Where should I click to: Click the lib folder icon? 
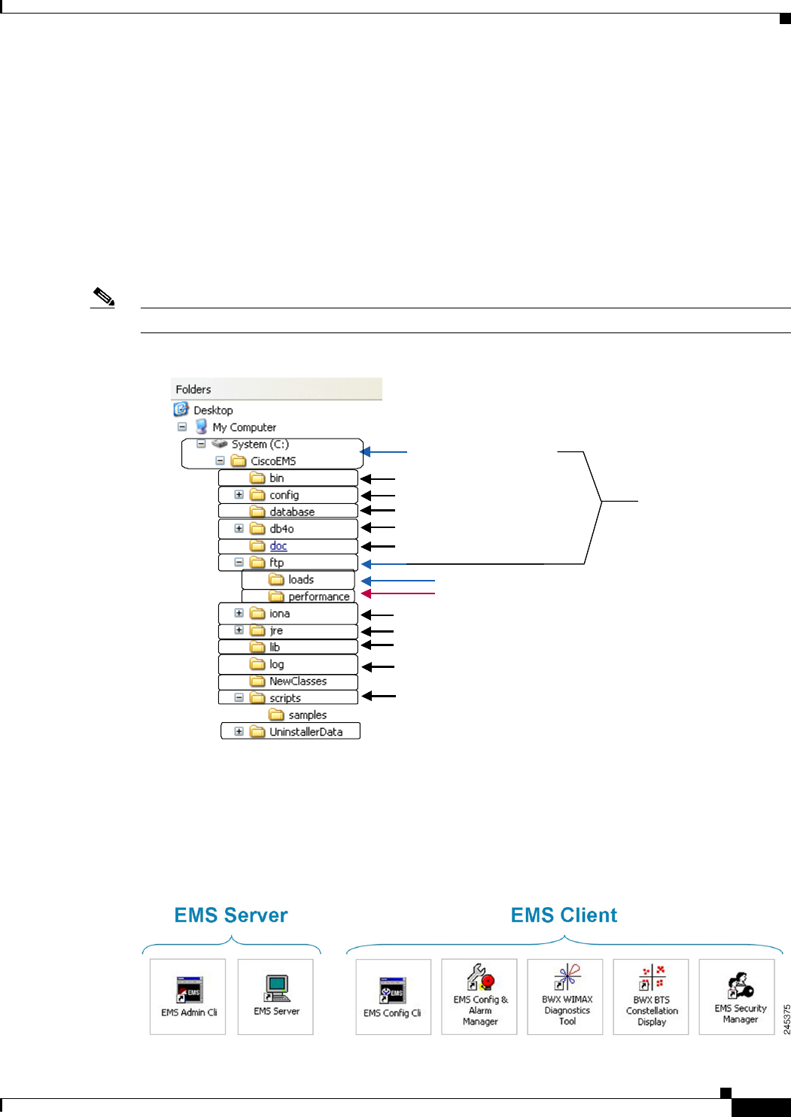point(257,647)
